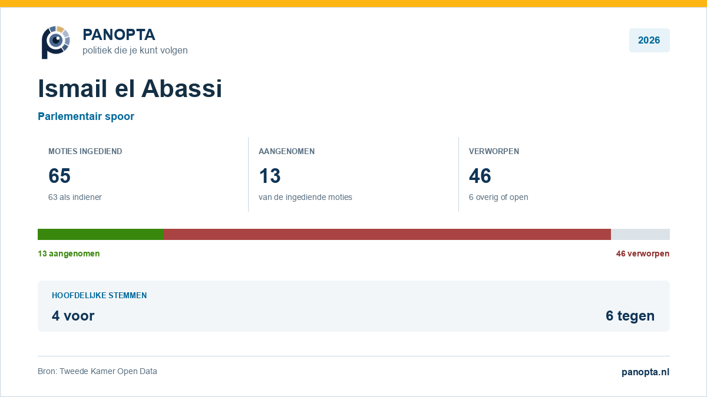Click the number 65 moties

tap(60, 176)
